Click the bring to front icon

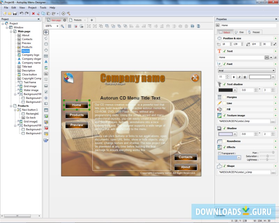107,26
